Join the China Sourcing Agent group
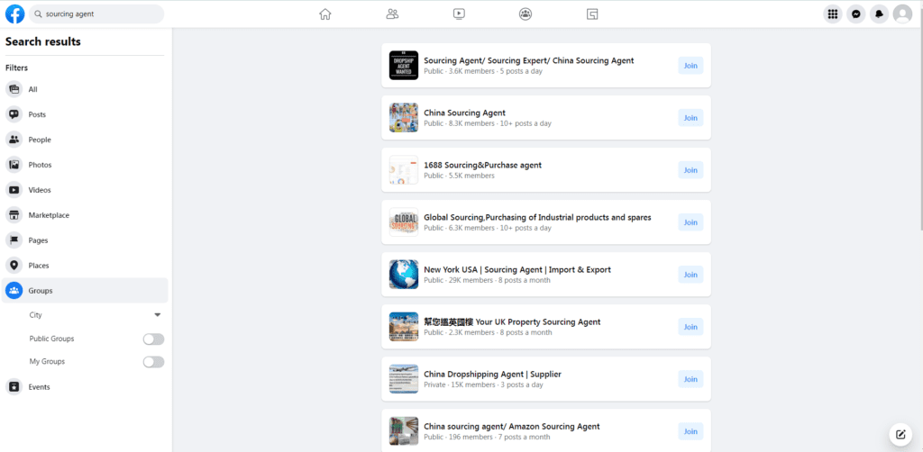 pyautogui.click(x=690, y=118)
